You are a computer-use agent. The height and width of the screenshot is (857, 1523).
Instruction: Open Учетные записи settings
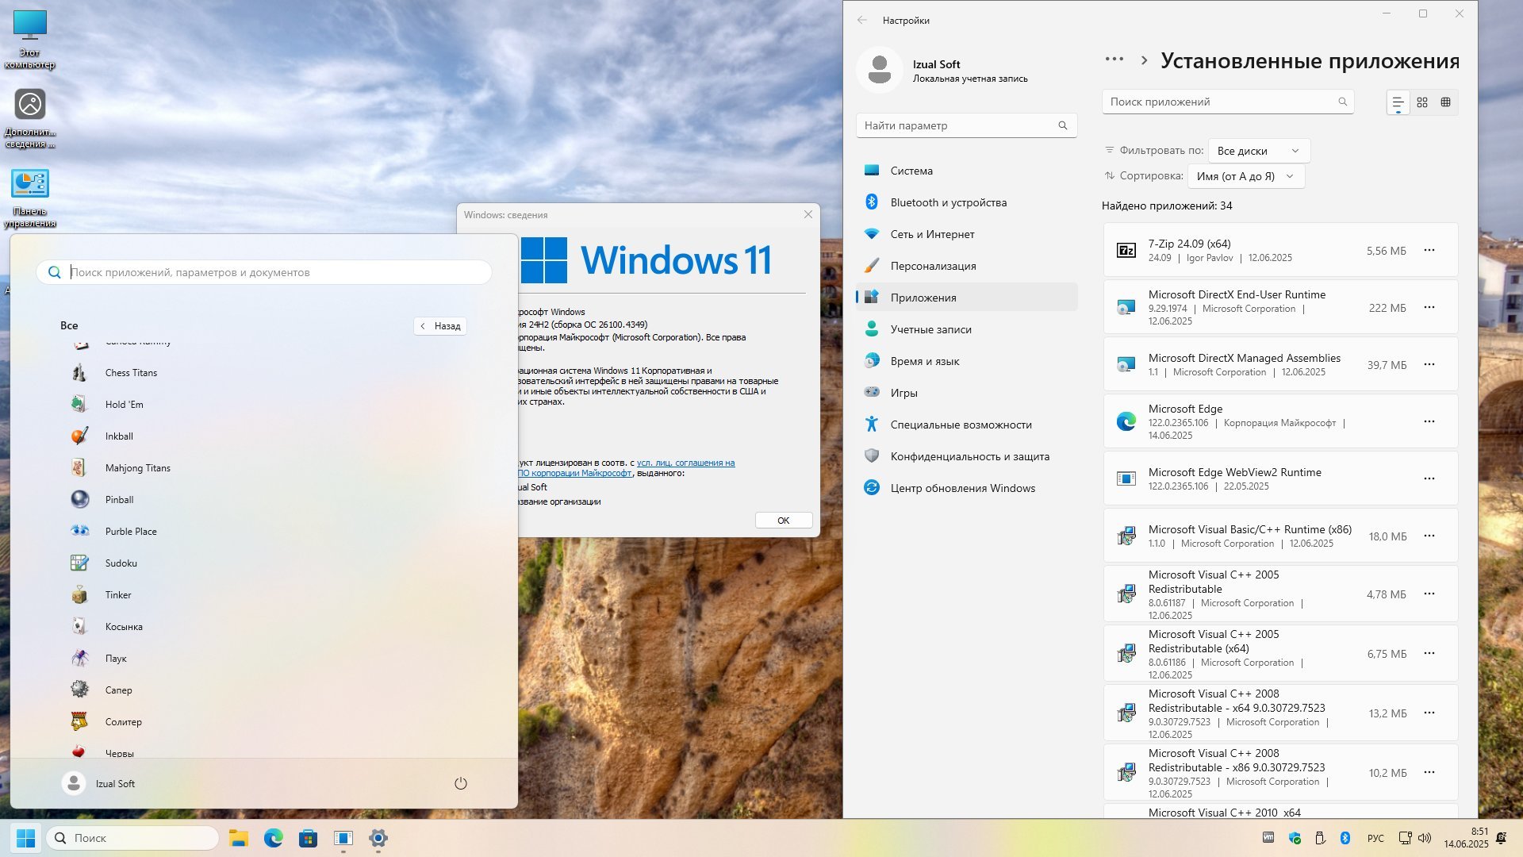pyautogui.click(x=966, y=329)
